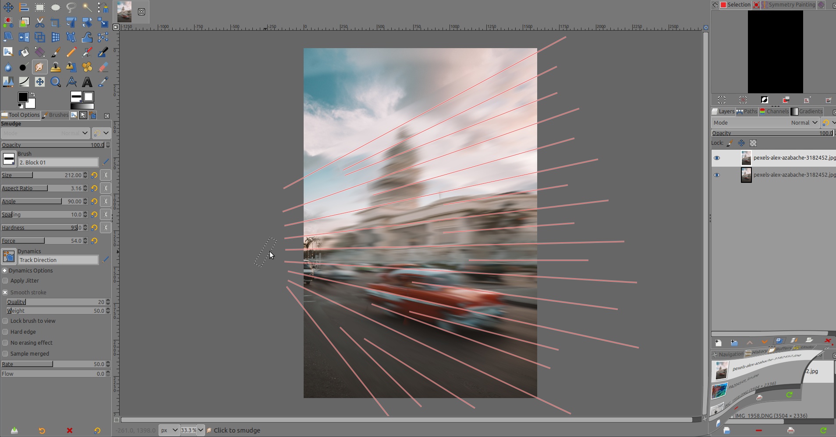This screenshot has width=836, height=437.
Task: Open the Navigation tab
Action: coord(728,354)
